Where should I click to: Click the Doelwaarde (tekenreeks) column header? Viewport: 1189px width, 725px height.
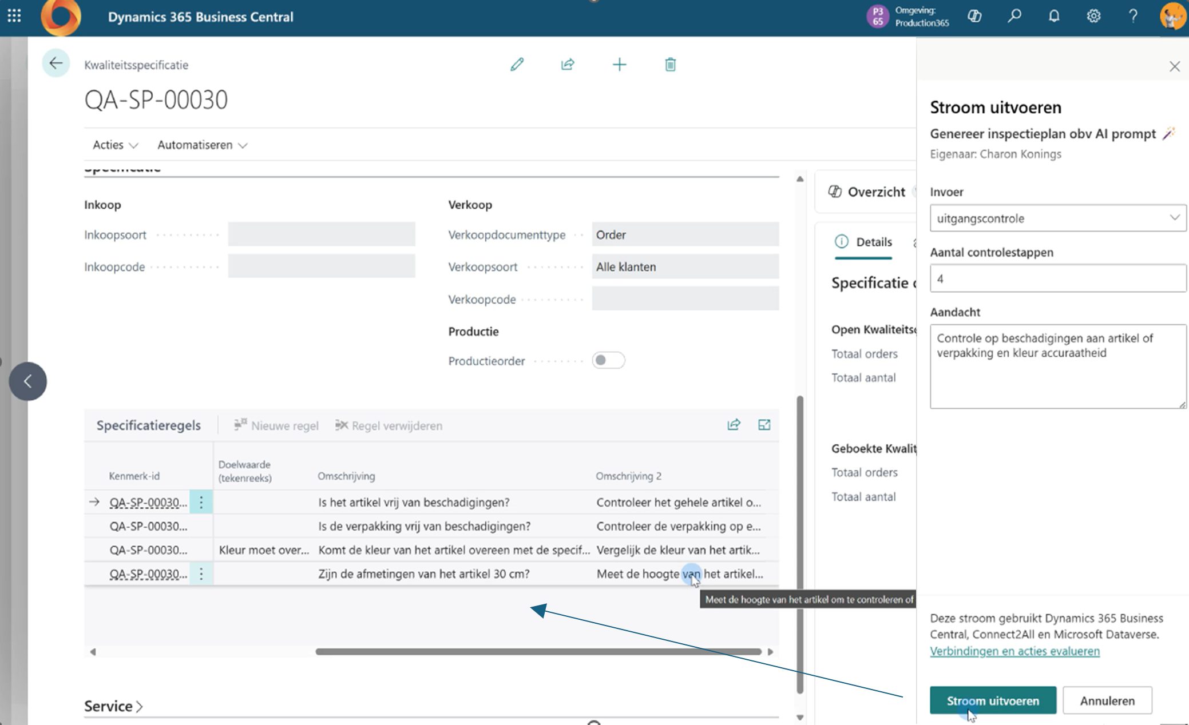click(245, 471)
